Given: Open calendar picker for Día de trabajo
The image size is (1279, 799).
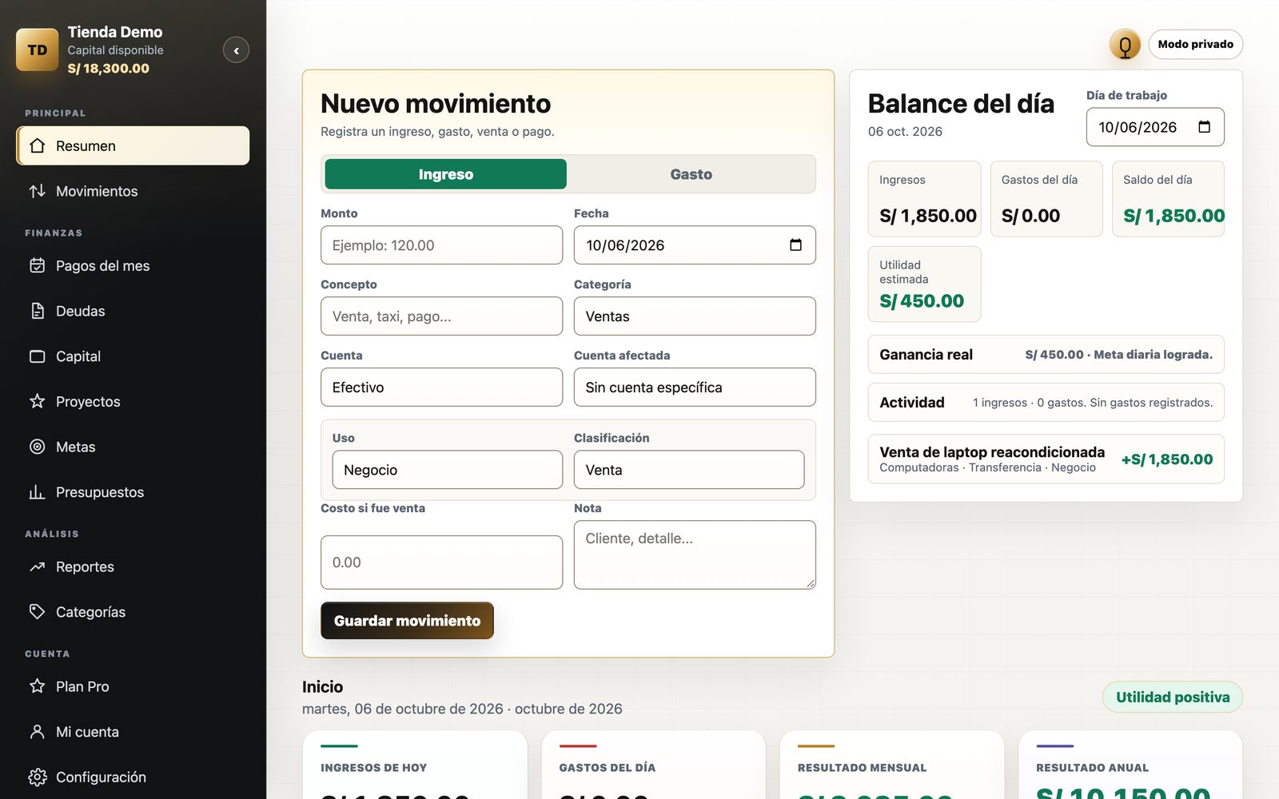Looking at the screenshot, I should pos(1205,127).
